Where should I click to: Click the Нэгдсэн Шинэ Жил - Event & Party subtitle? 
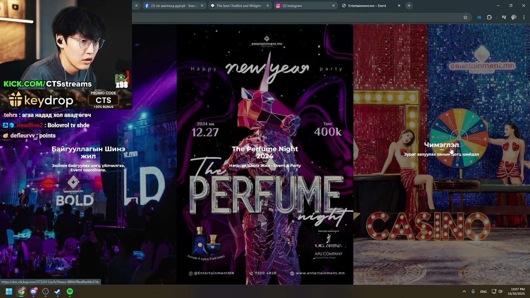265,166
